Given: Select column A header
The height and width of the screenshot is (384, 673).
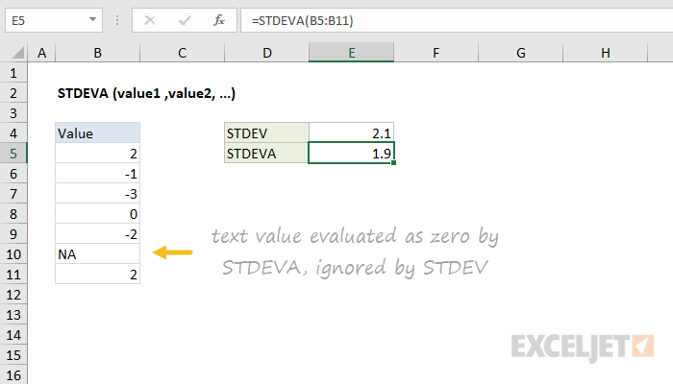Looking at the screenshot, I should point(41,53).
